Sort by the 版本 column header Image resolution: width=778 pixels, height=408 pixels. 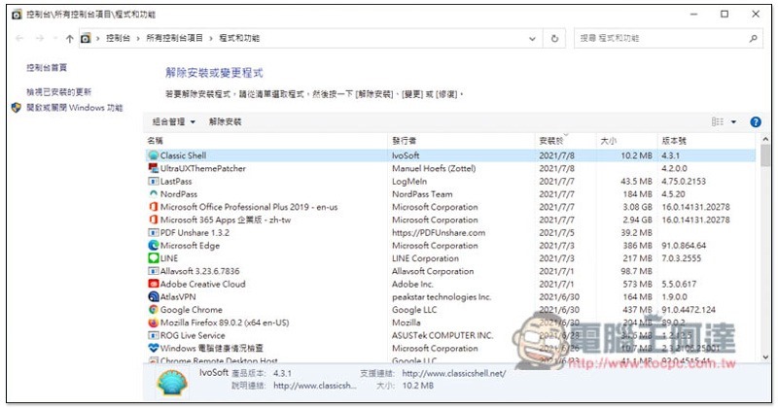tap(707, 141)
